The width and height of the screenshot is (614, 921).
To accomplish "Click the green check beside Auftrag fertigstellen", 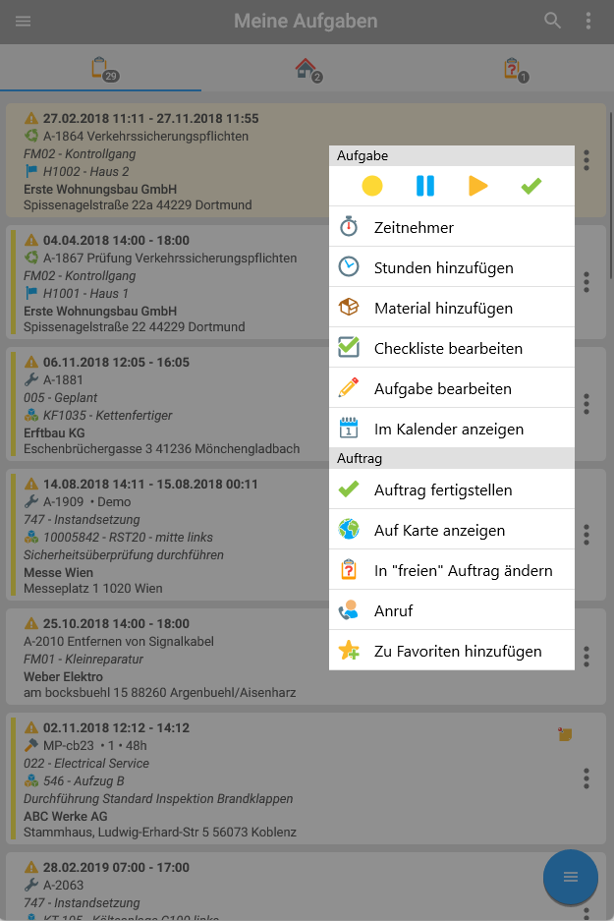I will coord(349,489).
